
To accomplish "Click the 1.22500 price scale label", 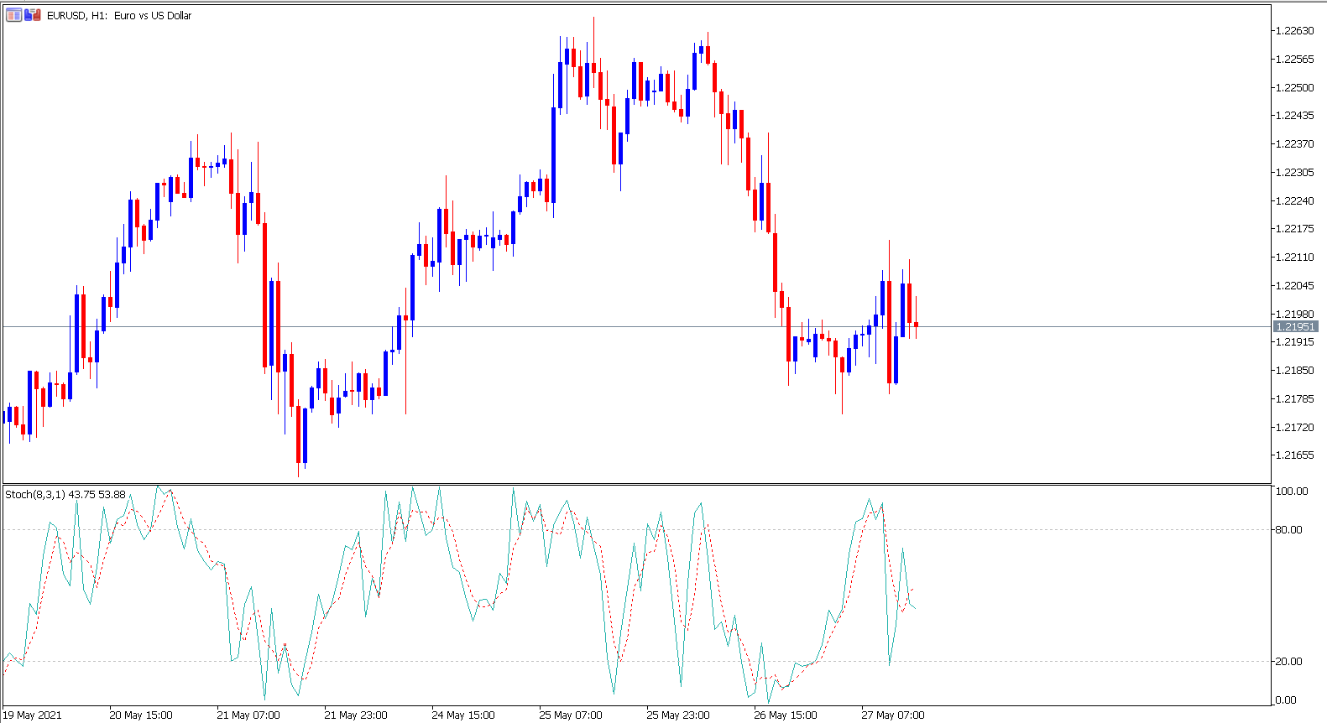I will (1294, 87).
